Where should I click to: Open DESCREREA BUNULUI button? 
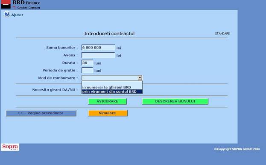coord(175,101)
